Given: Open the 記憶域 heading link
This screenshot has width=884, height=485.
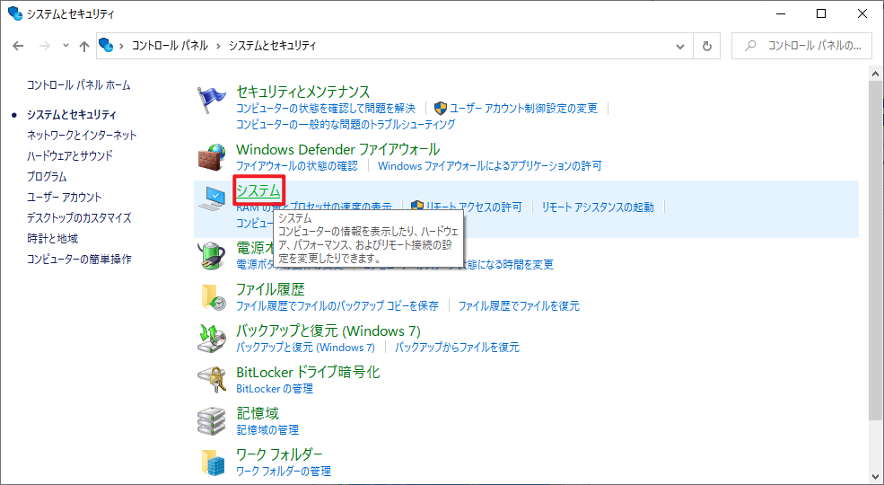Looking at the screenshot, I should [x=258, y=413].
